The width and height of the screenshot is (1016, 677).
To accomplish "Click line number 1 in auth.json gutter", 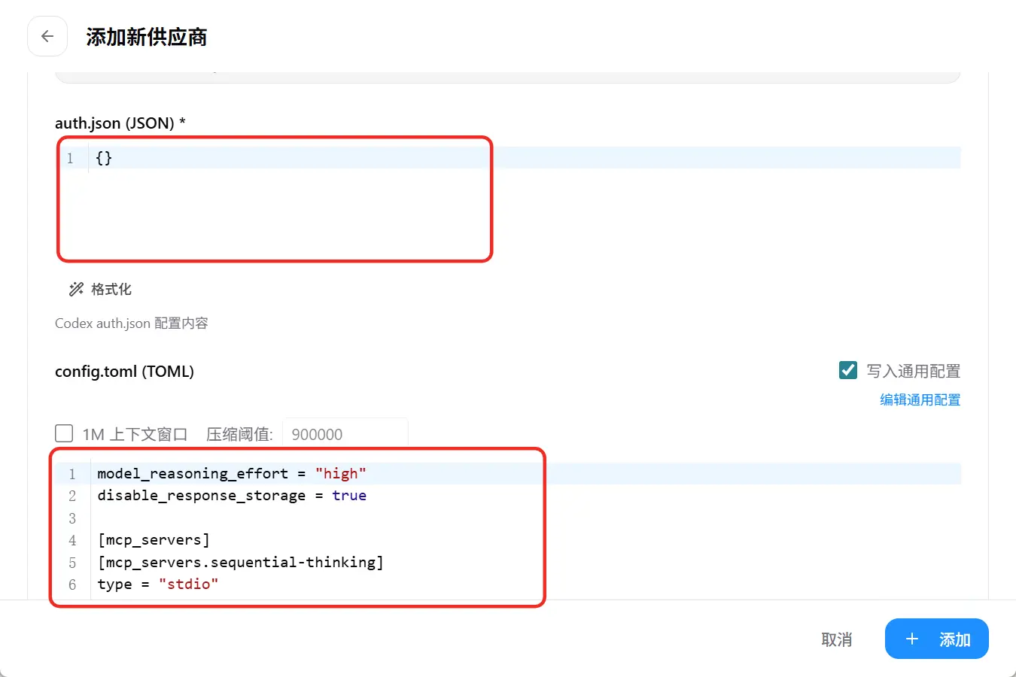I will coord(70,158).
